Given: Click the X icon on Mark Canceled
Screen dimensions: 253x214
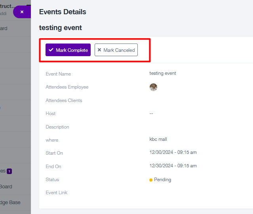Looking at the screenshot, I should click(x=99, y=50).
